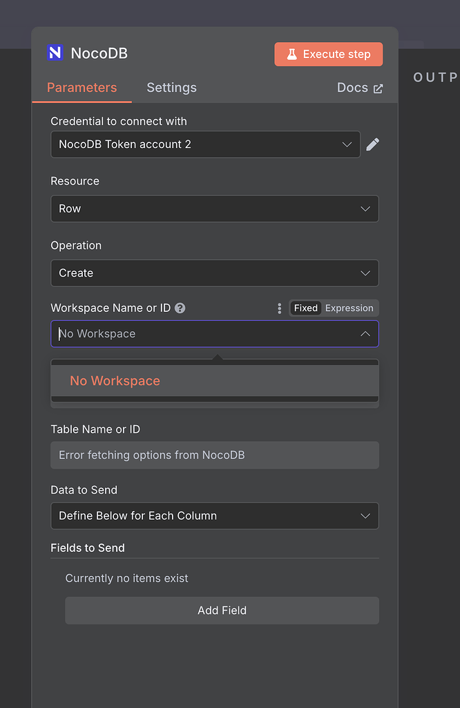460x708 pixels.
Task: Click the chevron in the Operation dropdown
Action: click(x=365, y=272)
